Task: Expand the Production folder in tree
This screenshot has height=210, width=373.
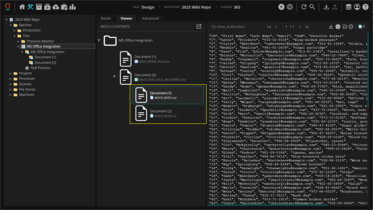Action: (15, 31)
